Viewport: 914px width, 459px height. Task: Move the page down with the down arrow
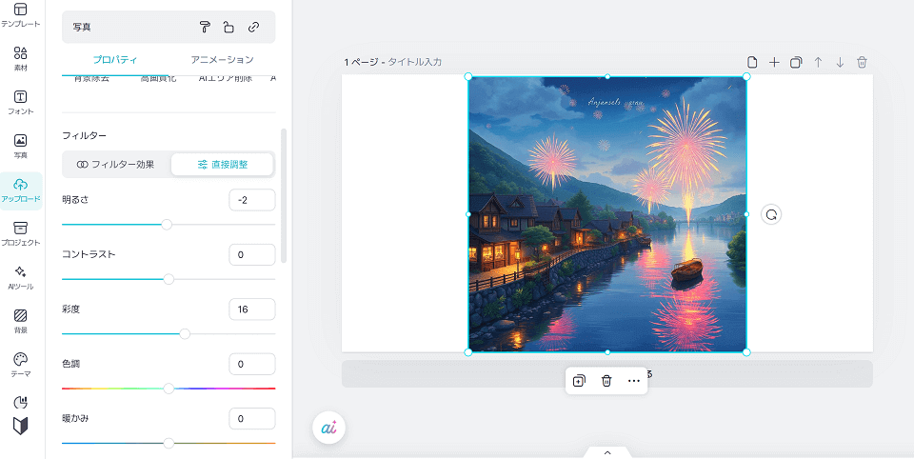[840, 62]
